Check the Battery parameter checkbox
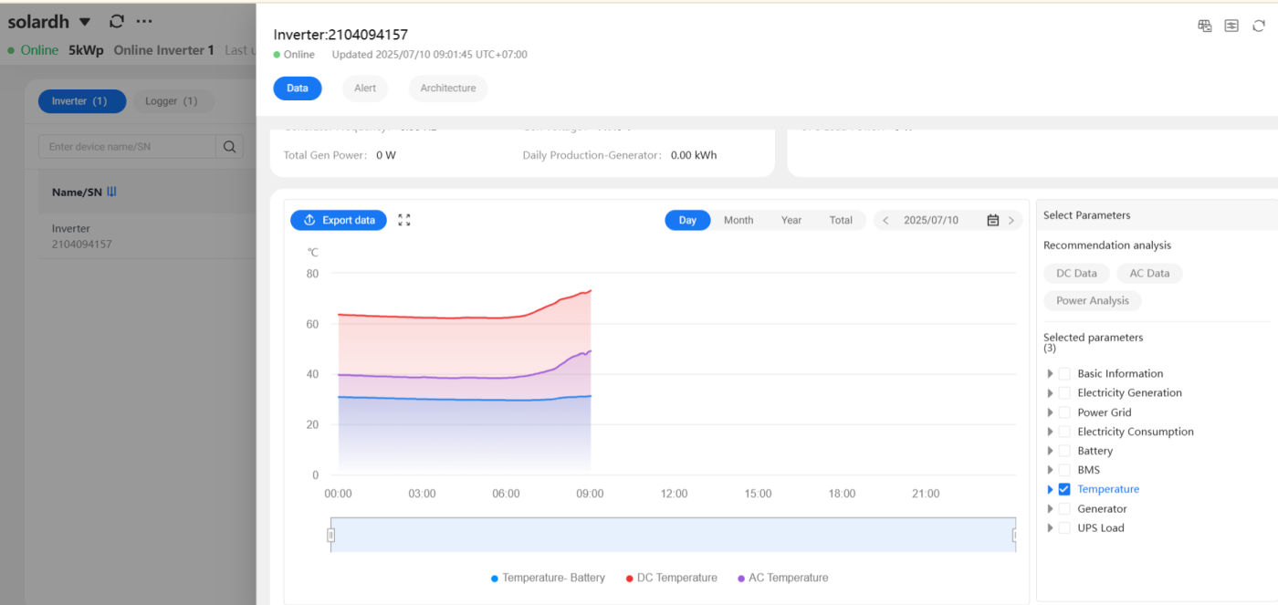Screen dimensions: 1278x605 [x=1063, y=451]
